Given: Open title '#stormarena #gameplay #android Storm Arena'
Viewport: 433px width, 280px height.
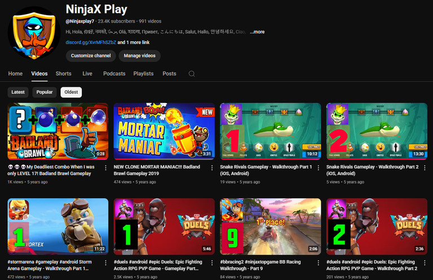Looking at the screenshot, I should tap(50, 265).
